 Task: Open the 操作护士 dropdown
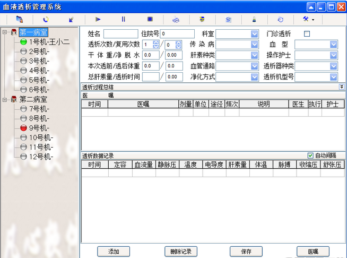(334, 55)
